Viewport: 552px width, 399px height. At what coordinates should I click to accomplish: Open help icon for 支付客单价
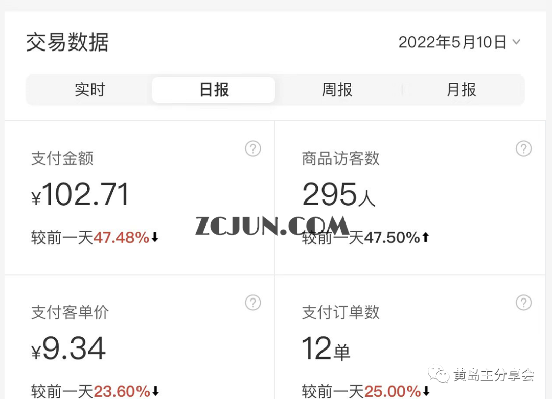click(x=253, y=303)
